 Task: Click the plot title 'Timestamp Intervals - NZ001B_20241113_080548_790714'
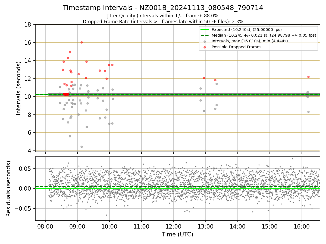(x=163, y=8)
